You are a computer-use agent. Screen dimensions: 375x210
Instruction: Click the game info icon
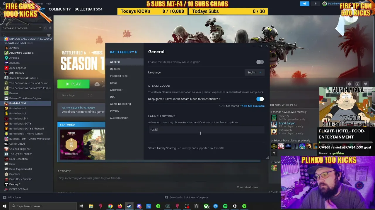click(x=357, y=84)
